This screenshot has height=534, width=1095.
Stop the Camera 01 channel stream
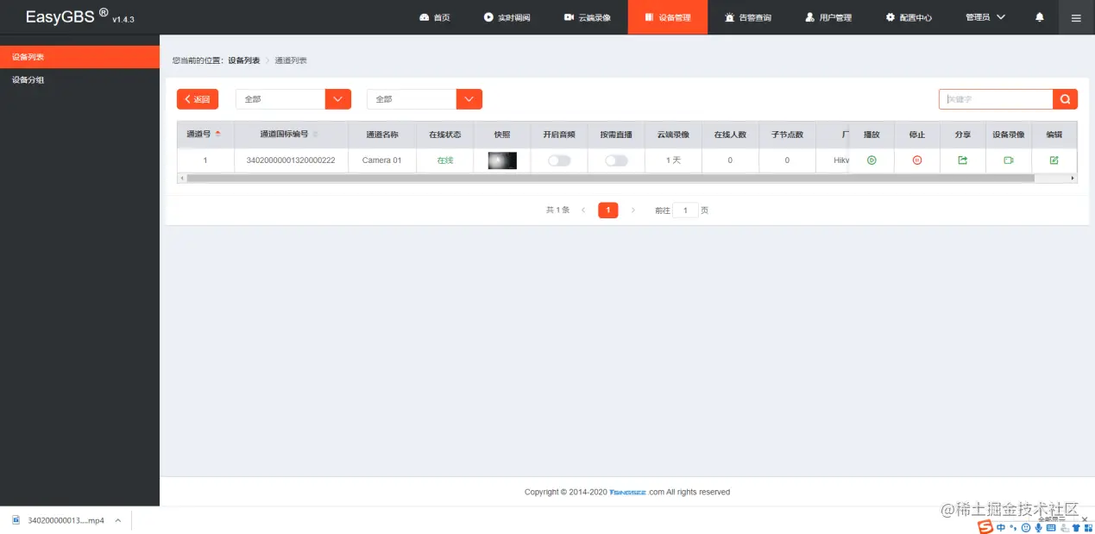[917, 160]
